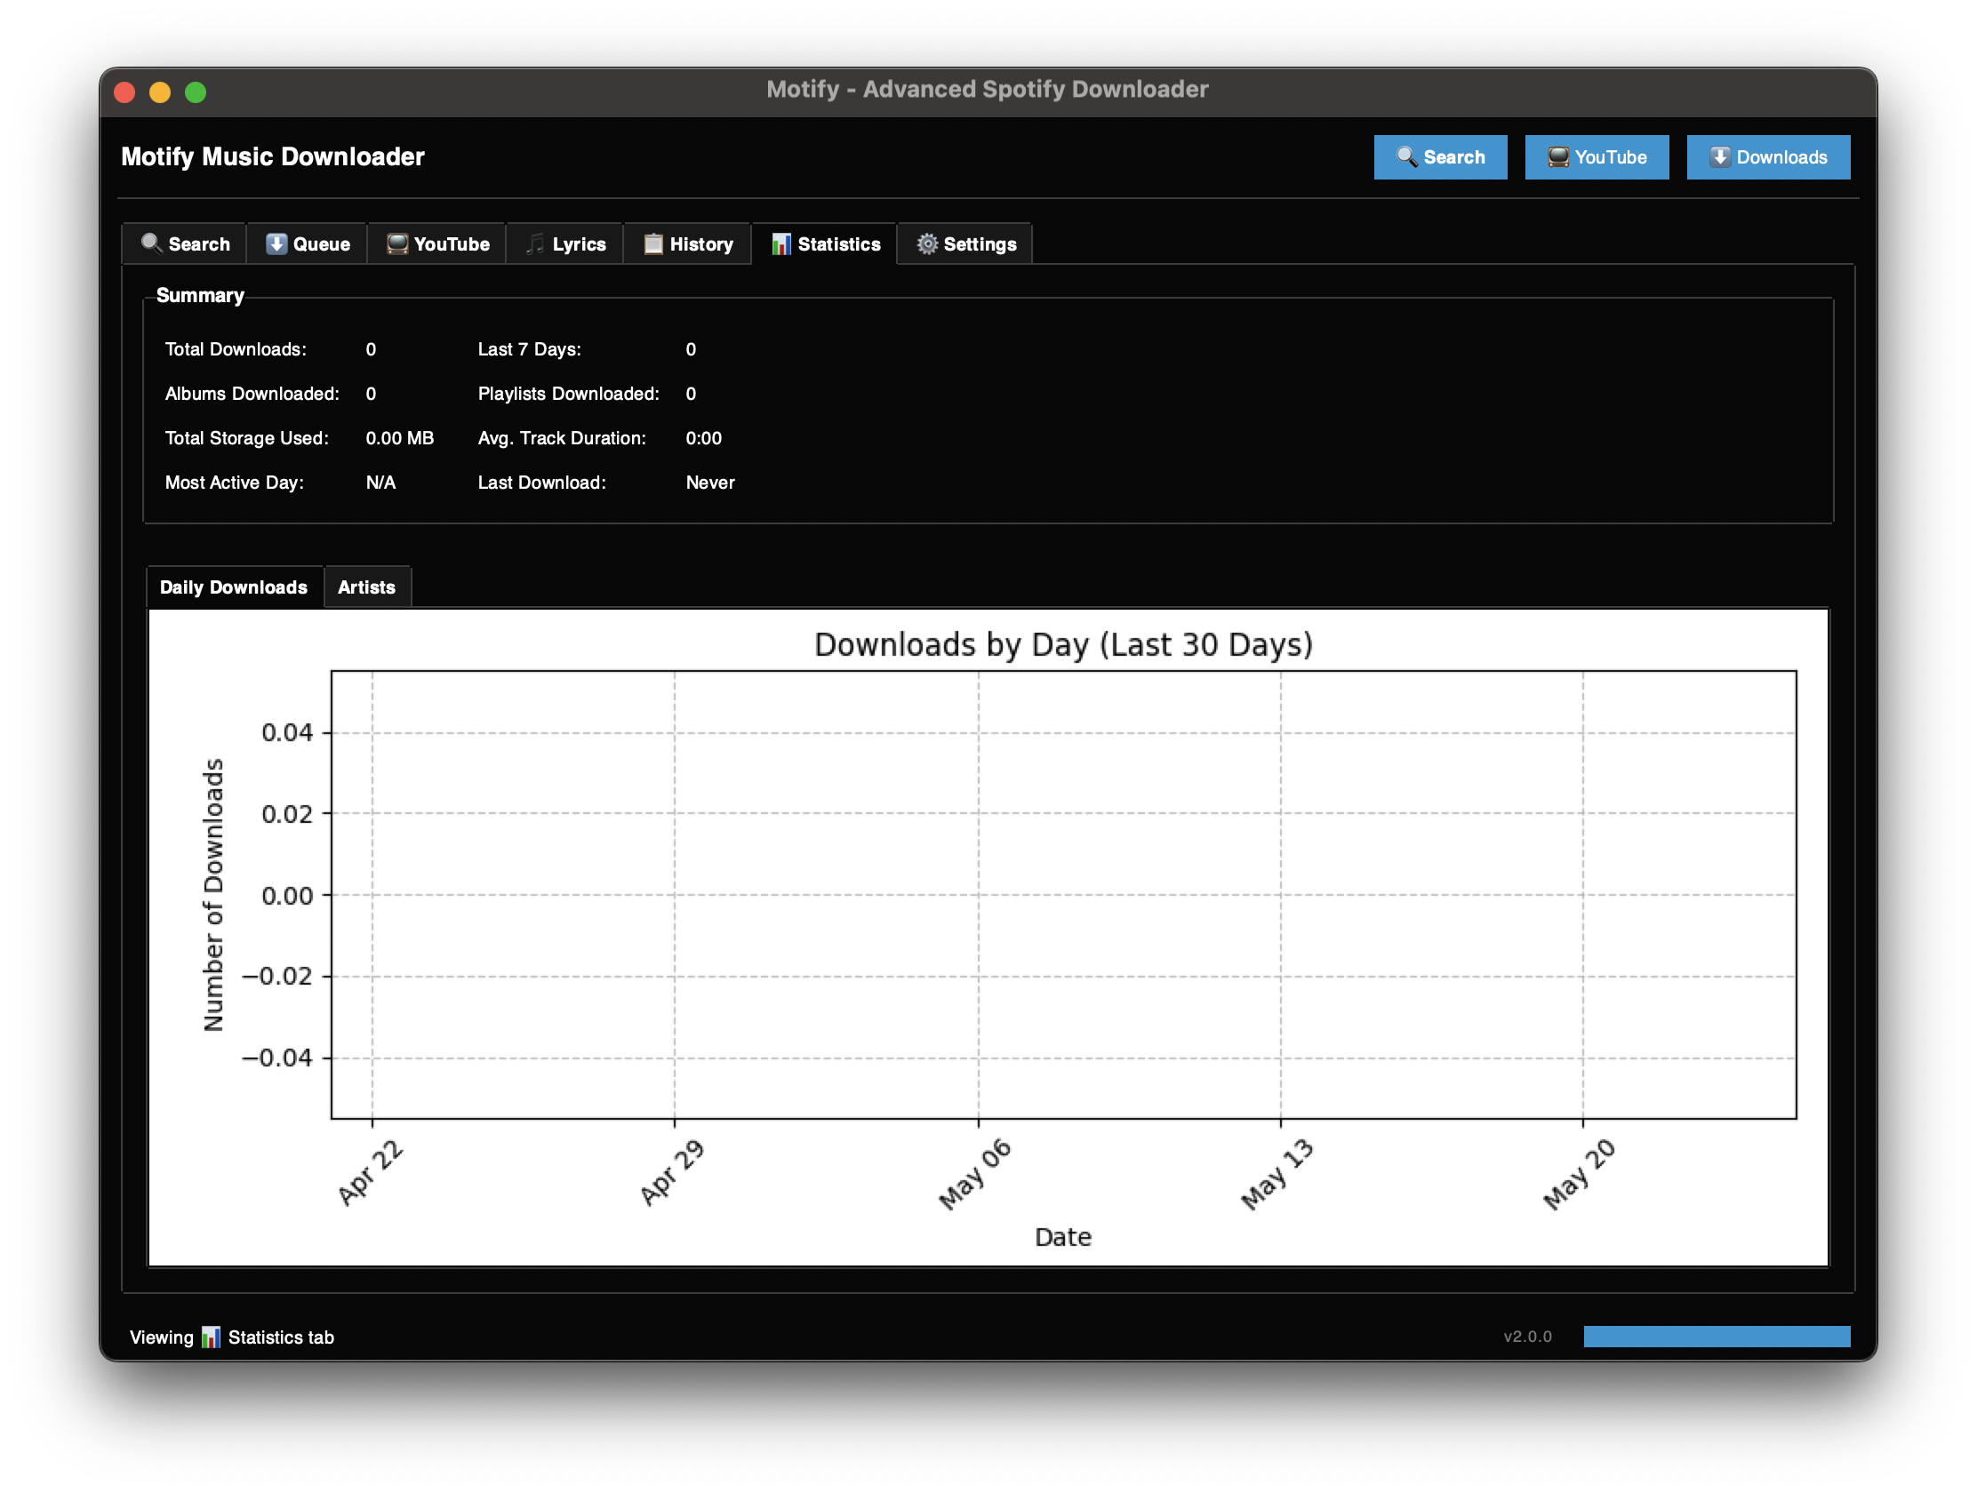Go to the Lyrics tab

click(x=565, y=244)
